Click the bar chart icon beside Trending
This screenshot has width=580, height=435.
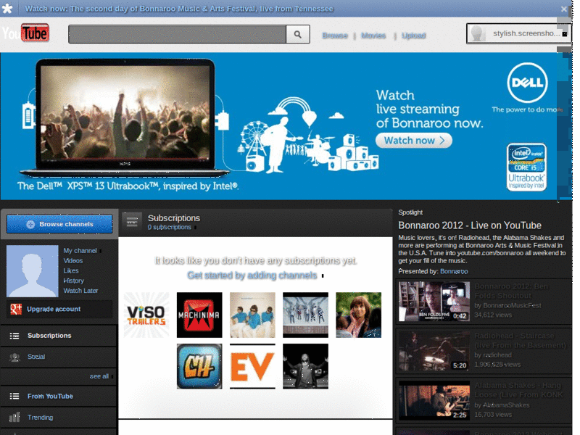click(x=14, y=418)
